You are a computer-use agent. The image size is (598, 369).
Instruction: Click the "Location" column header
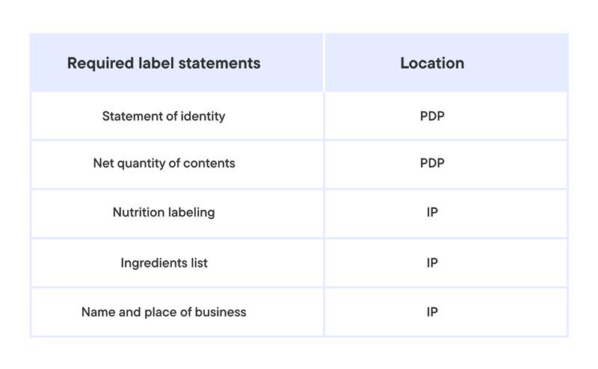click(432, 63)
